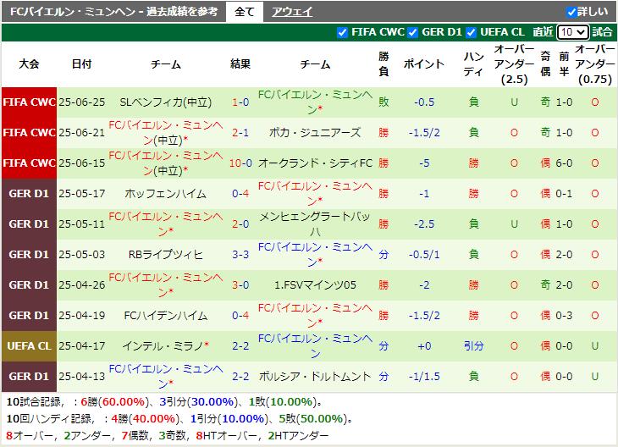Click the date 25-04-26
This screenshot has width=618, height=447.
pos(81,284)
